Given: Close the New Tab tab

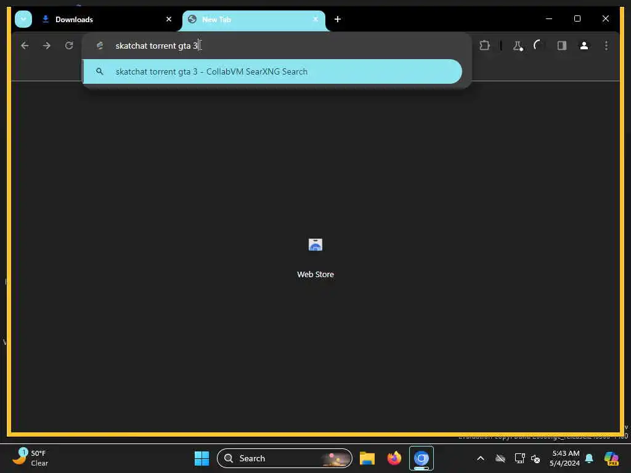Looking at the screenshot, I should pos(315,19).
